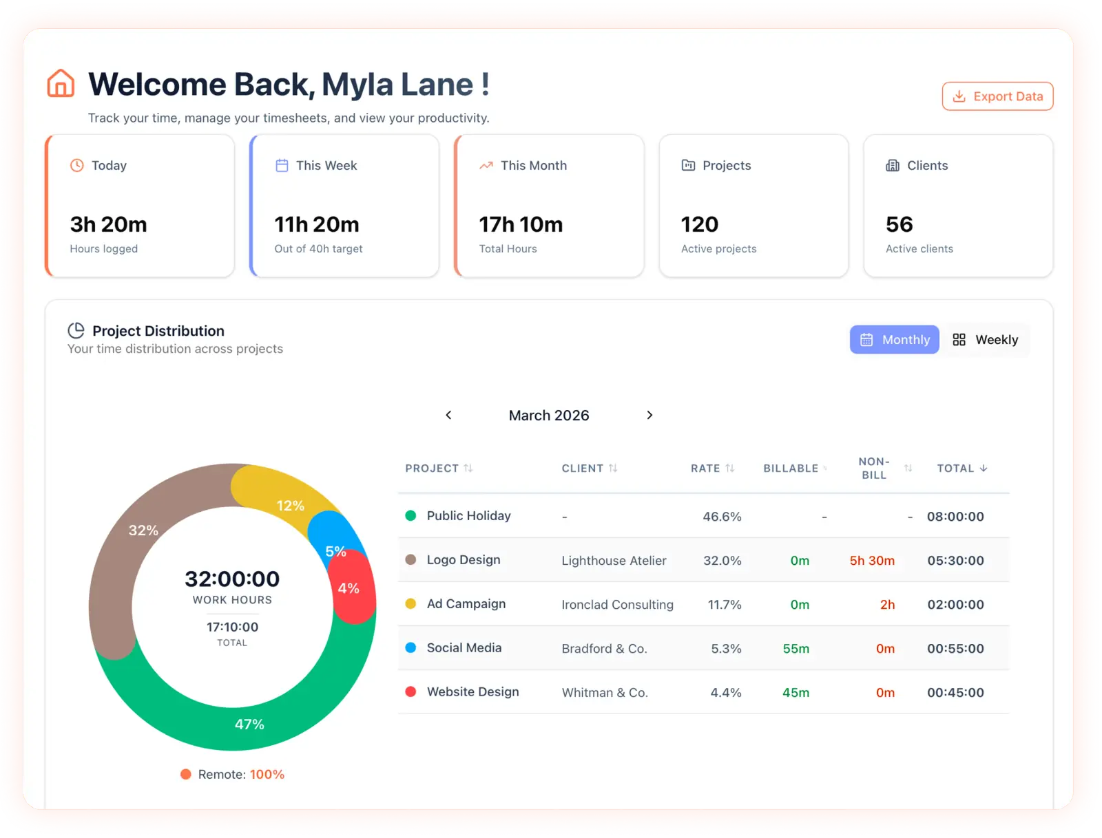Screen dimensions: 1102x838
Task: Switch to the Weekly view
Action: tap(987, 339)
